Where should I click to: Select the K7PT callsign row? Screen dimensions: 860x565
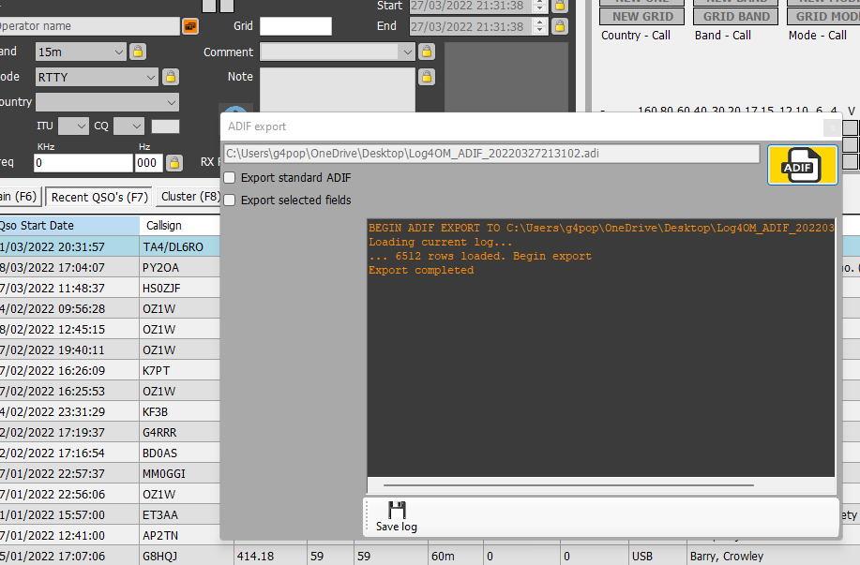click(x=110, y=371)
